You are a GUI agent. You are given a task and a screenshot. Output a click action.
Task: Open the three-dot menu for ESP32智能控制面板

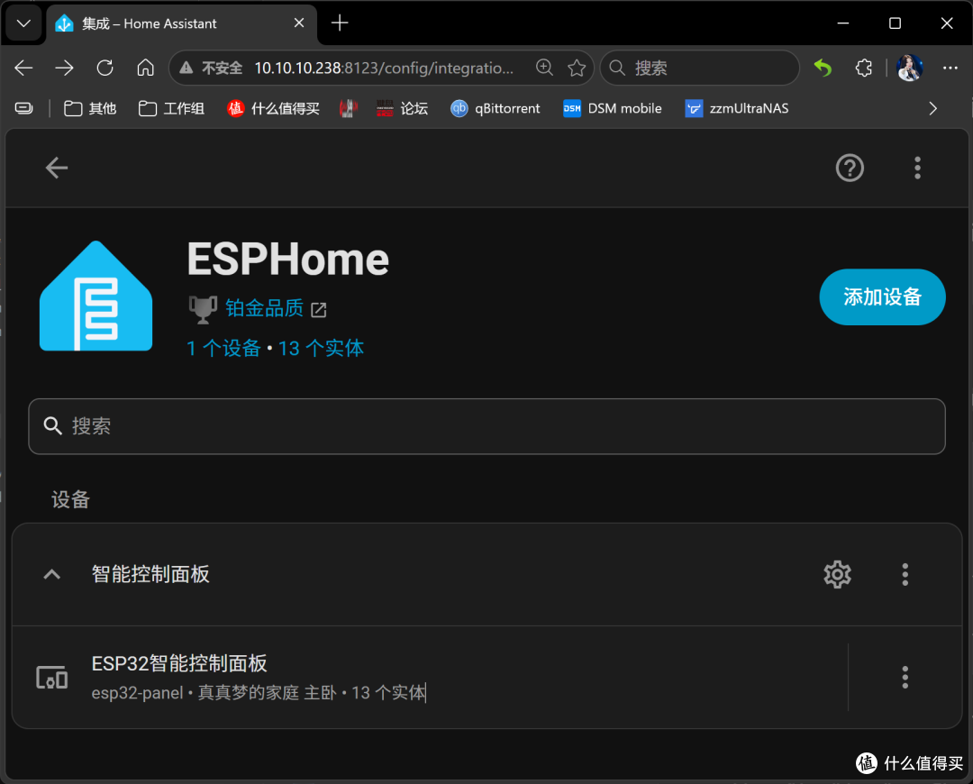pyautogui.click(x=905, y=678)
